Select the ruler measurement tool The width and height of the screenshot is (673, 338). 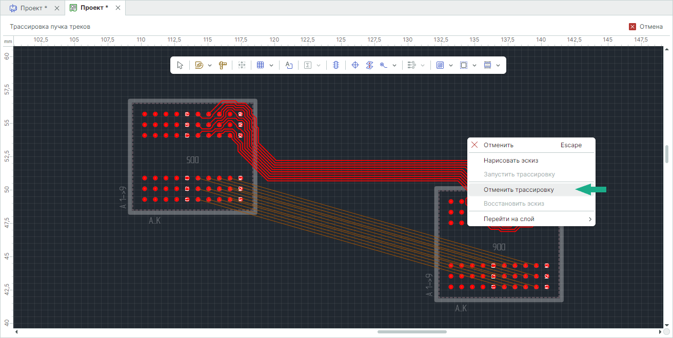(223, 65)
